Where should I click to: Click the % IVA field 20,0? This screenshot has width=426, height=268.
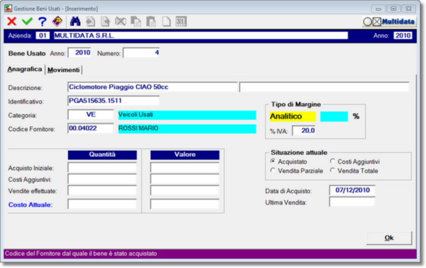click(304, 131)
